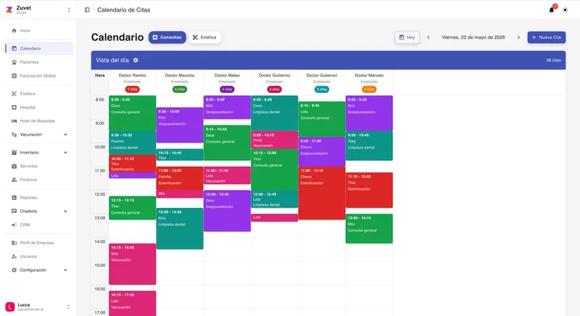Image resolution: width=580 pixels, height=316 pixels.
Task: Open Hotel de Mascotas bed icon
Action: [x=14, y=121]
